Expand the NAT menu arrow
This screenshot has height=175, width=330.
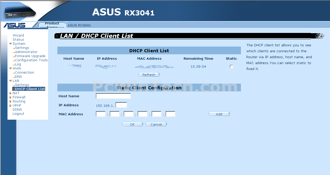click(10, 93)
